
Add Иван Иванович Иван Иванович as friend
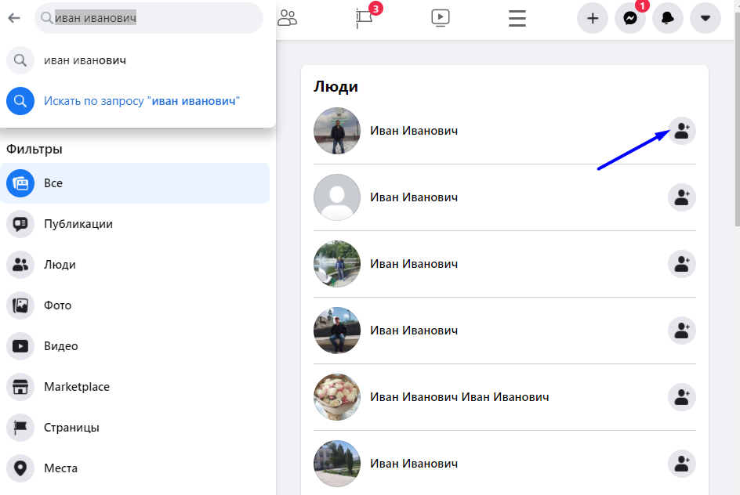tap(682, 397)
